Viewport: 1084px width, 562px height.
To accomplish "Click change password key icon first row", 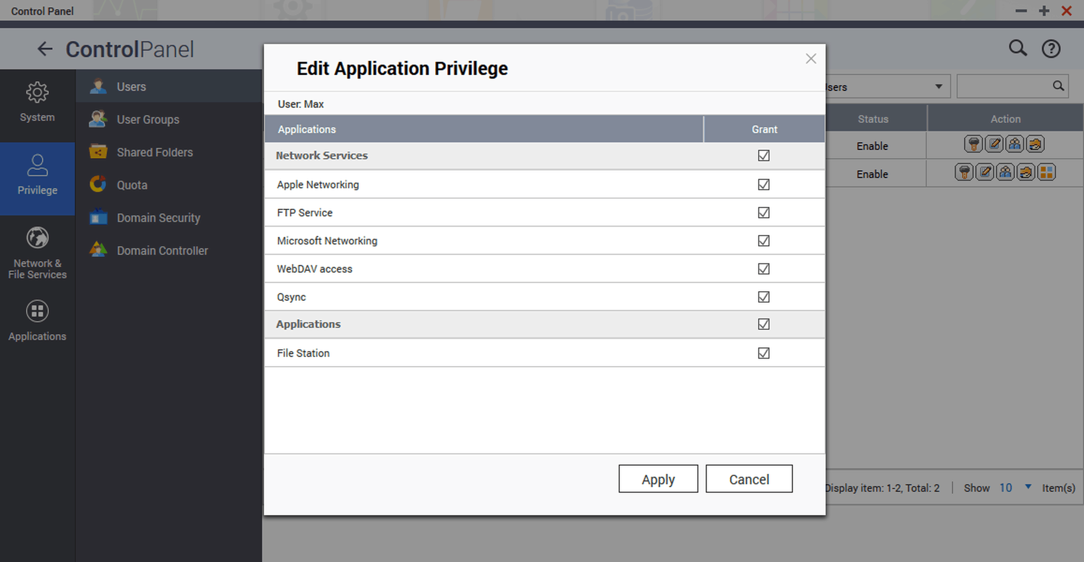I will point(972,144).
